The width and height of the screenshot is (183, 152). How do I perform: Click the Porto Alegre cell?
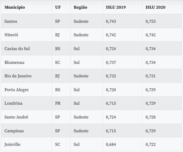coord(16,90)
